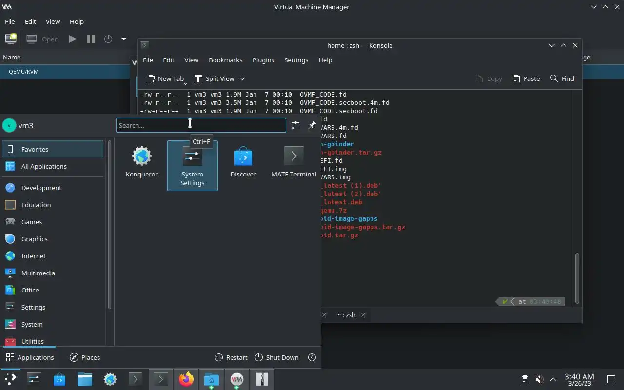Pause the virtual machine
Viewport: 624px width, 390px height.
(x=91, y=39)
